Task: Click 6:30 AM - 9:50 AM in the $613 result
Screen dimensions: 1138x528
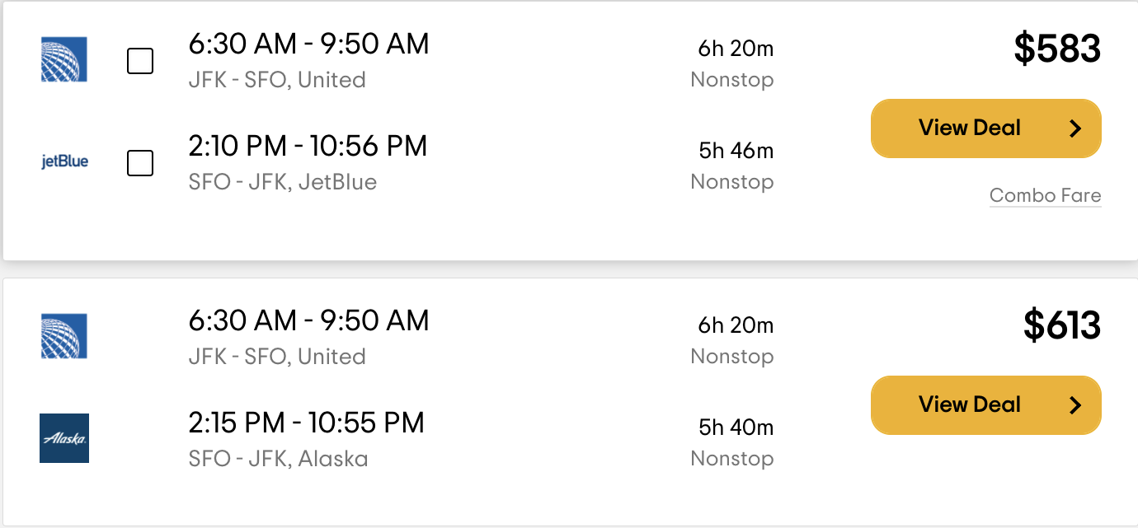Action: (x=309, y=321)
